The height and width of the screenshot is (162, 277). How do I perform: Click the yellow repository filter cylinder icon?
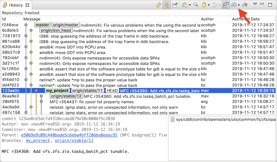(x=204, y=5)
